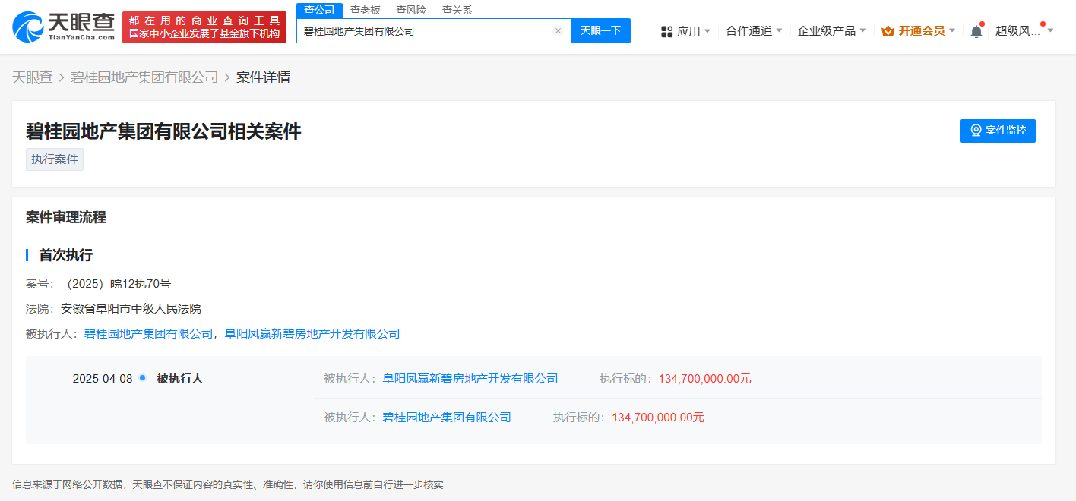Select 134,700,000.00元 in the 阜阳凤赢新碧 row

tap(705, 378)
